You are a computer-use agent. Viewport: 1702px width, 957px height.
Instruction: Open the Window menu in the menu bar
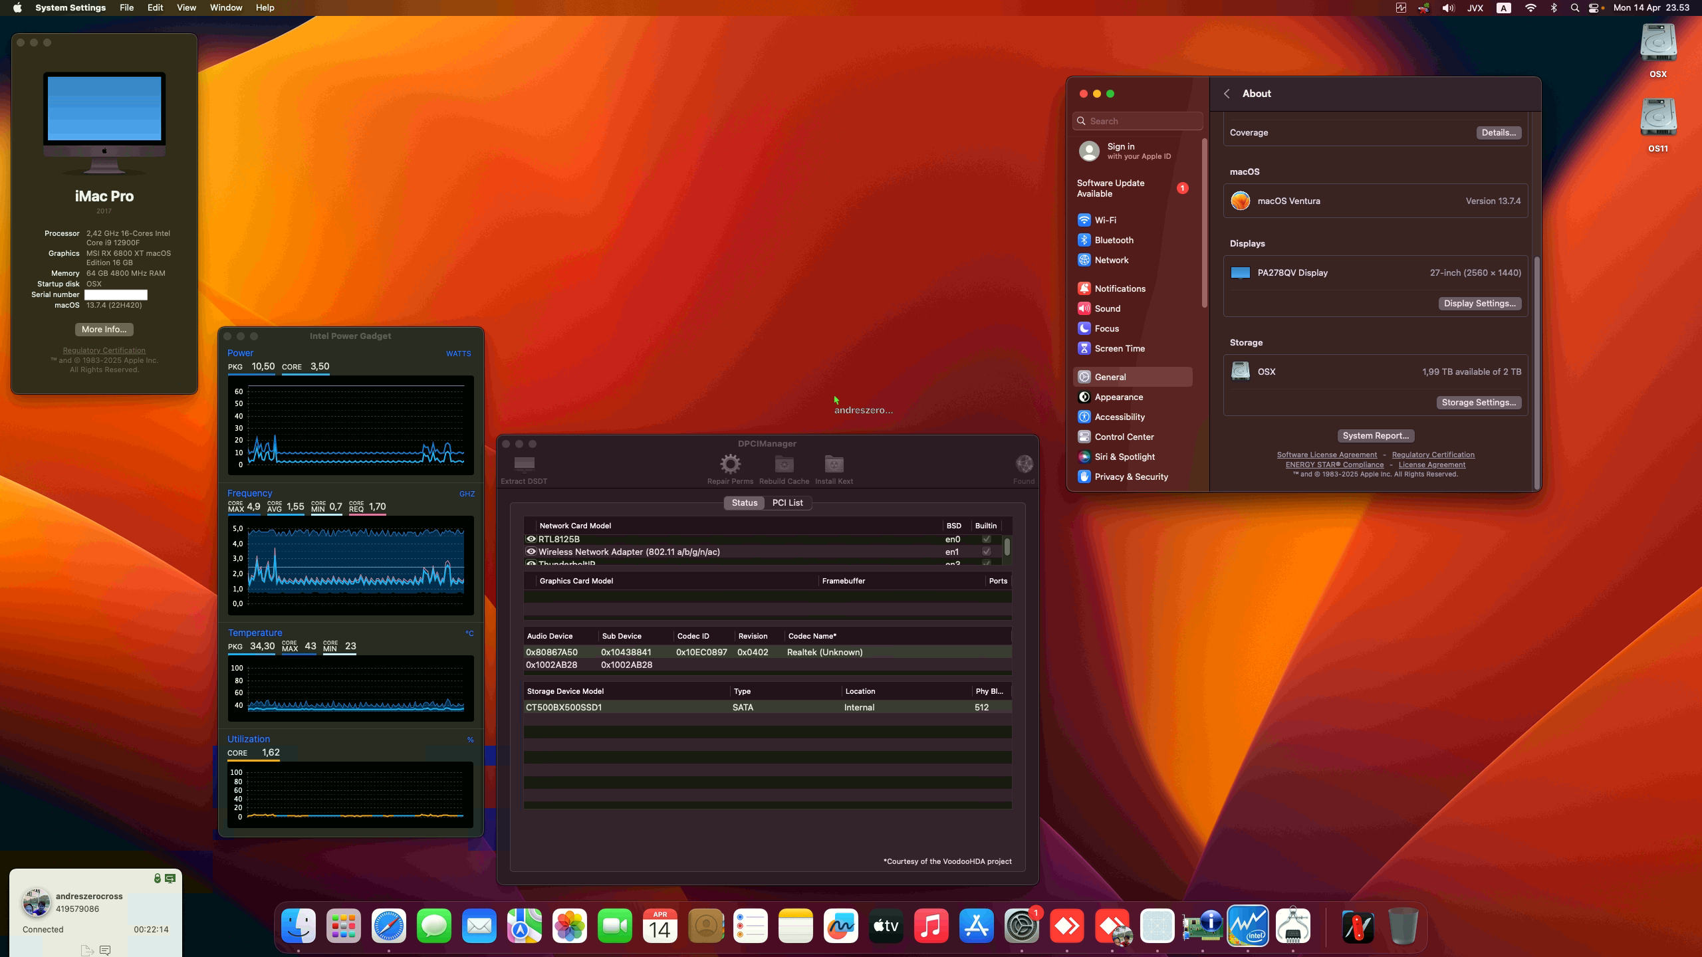226,7
